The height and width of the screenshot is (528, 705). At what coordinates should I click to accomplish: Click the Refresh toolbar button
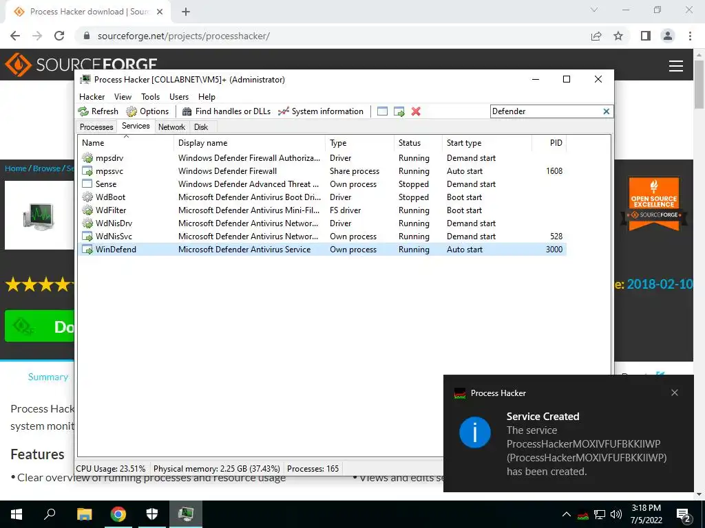98,111
